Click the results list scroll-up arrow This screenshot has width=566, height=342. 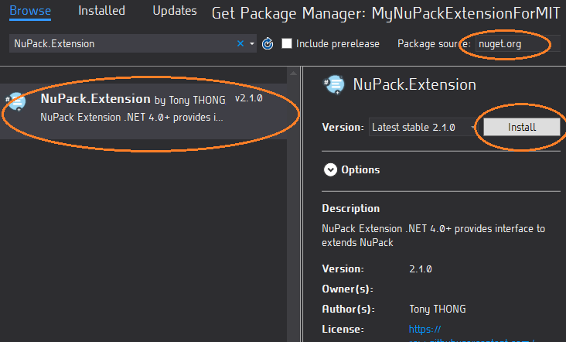pos(294,74)
